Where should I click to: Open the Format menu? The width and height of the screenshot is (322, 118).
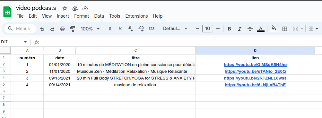point(82,16)
